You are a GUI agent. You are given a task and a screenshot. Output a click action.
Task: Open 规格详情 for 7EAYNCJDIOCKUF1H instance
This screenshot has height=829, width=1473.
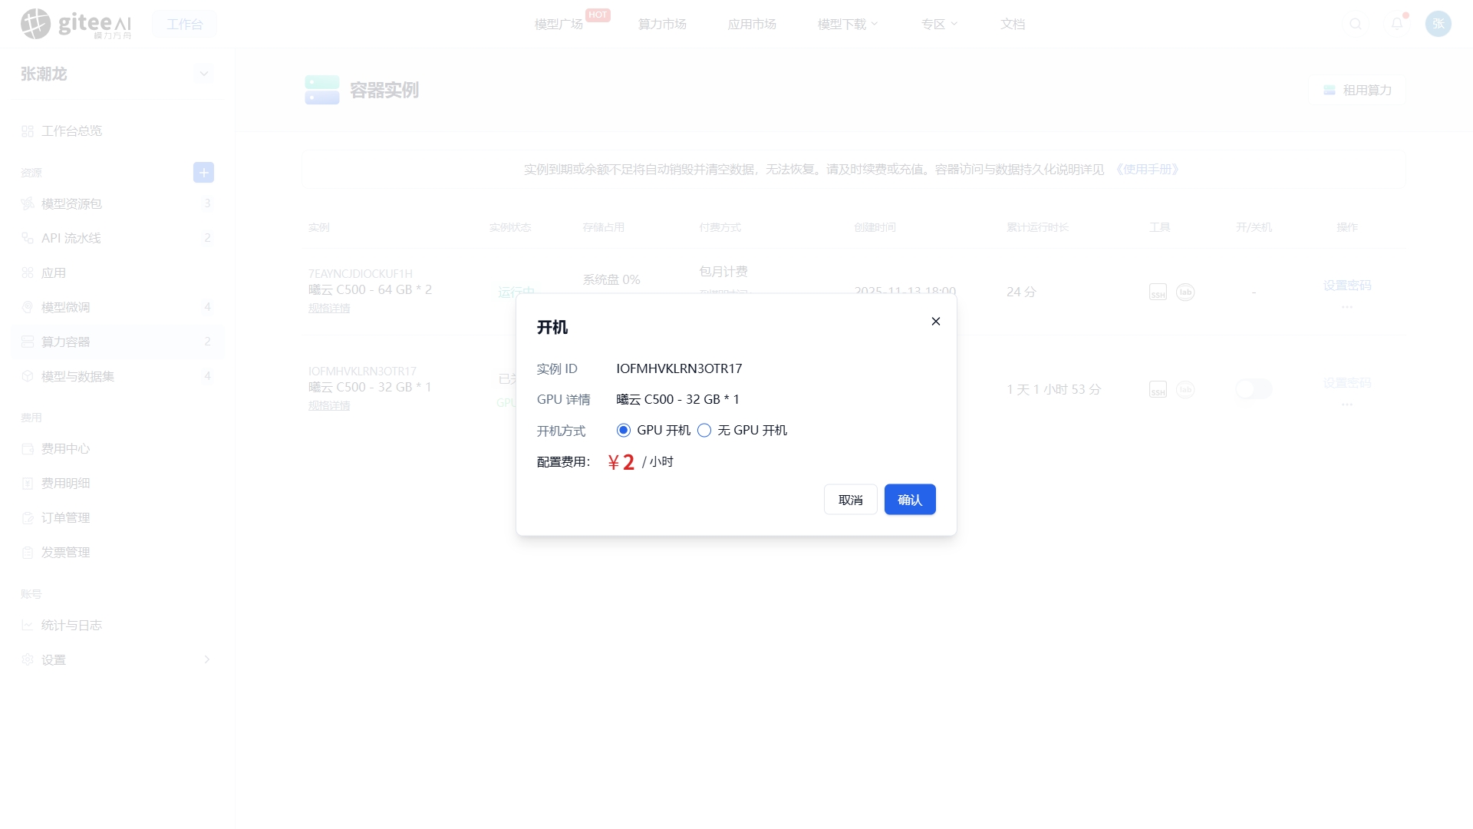(329, 308)
